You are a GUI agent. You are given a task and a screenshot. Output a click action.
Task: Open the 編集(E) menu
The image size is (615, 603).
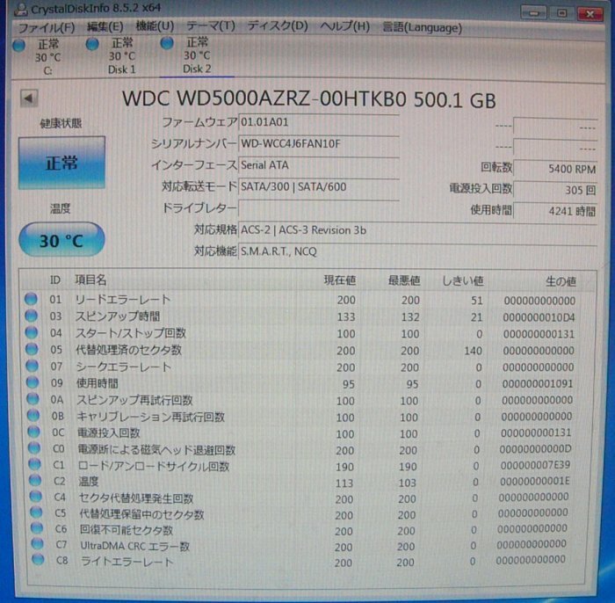point(105,27)
